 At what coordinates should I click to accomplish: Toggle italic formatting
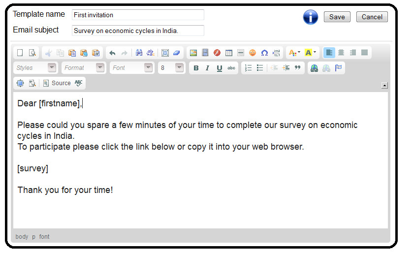[x=208, y=68]
